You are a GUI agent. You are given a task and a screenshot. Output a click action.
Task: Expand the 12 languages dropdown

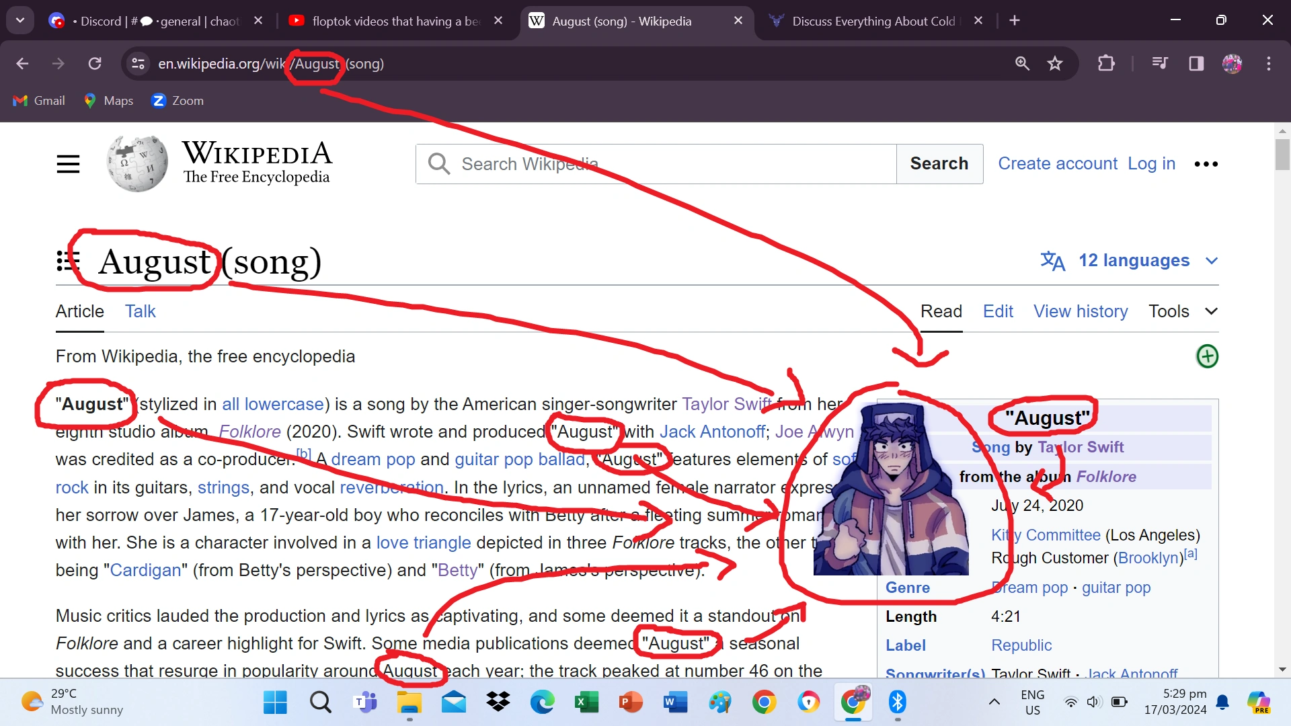tap(1134, 261)
